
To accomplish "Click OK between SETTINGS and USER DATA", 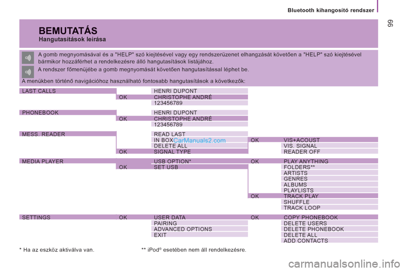I will (x=123, y=217).
